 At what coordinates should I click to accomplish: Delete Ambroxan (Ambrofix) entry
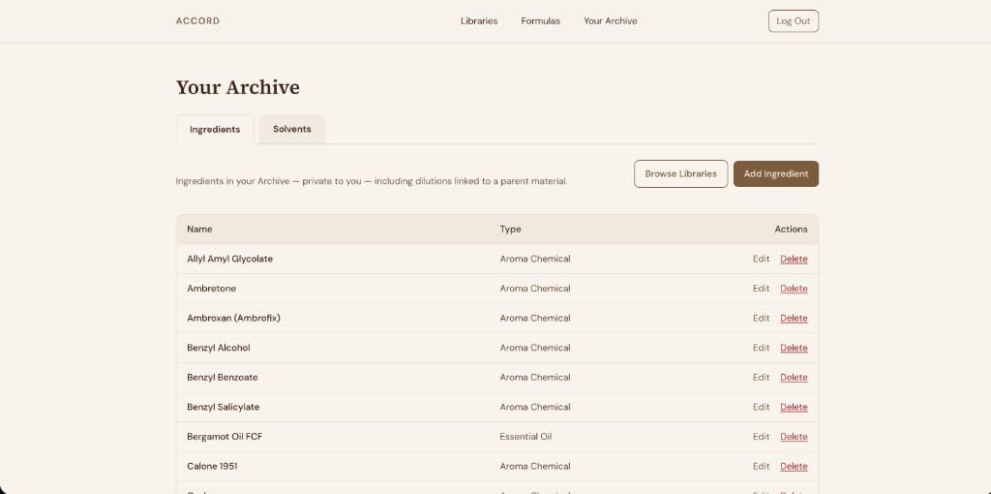(794, 318)
